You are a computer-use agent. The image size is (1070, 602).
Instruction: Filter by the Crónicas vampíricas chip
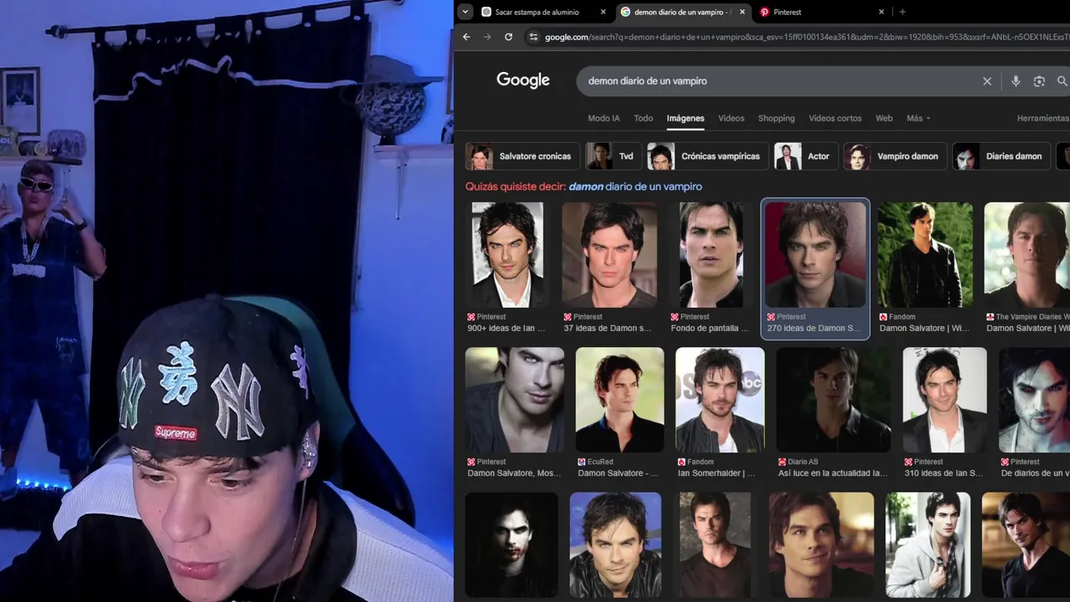click(x=707, y=156)
